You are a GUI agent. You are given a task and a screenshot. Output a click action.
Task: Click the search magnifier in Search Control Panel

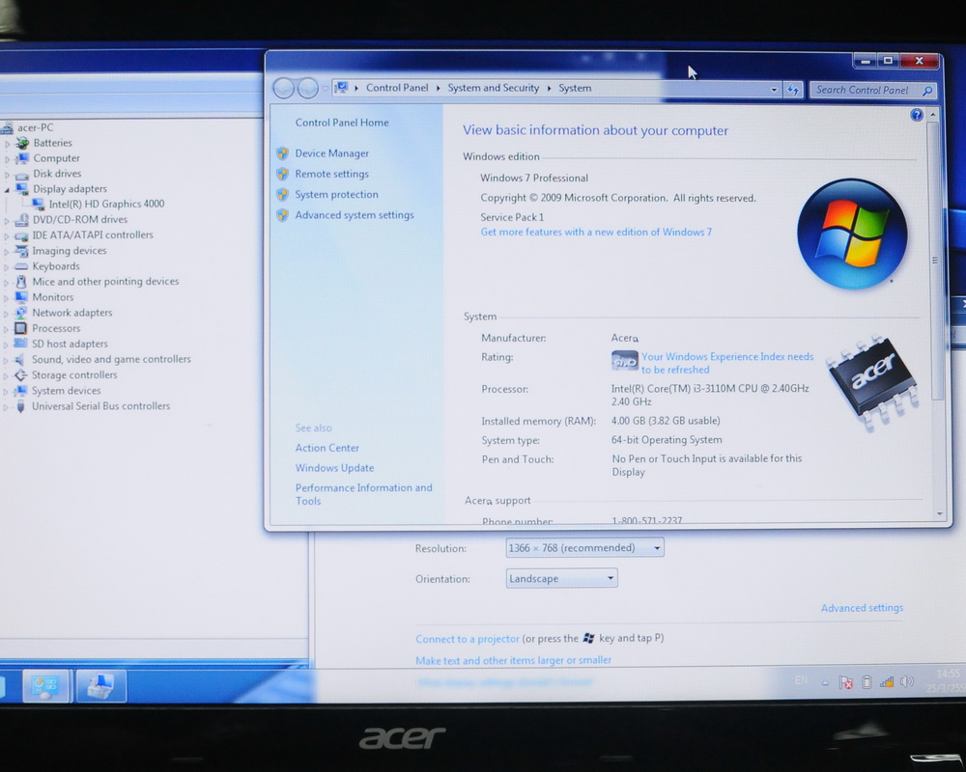(927, 91)
